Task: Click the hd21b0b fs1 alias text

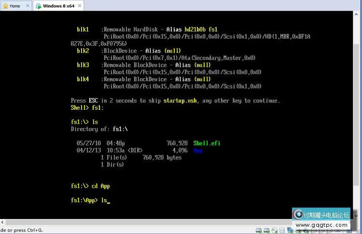Action: coord(201,29)
